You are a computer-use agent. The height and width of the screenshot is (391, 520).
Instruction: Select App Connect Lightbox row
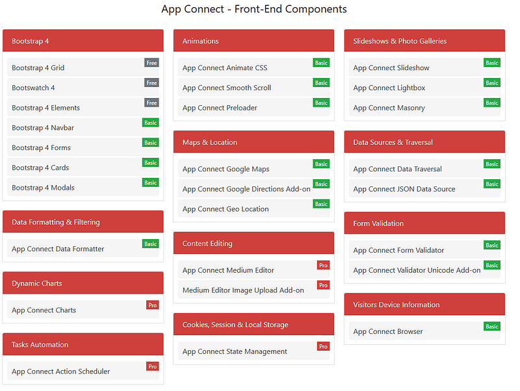(424, 87)
